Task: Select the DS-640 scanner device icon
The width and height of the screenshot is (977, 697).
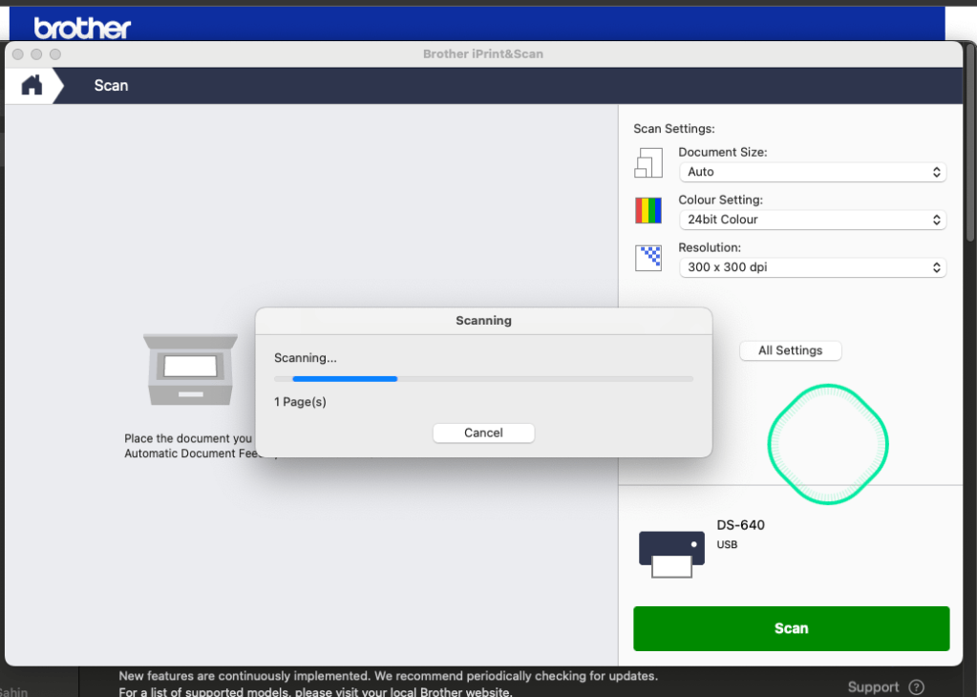Action: click(x=671, y=555)
